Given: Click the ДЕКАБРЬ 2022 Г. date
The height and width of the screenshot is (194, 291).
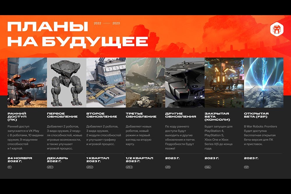Looking at the screenshot, I should 58,159.
